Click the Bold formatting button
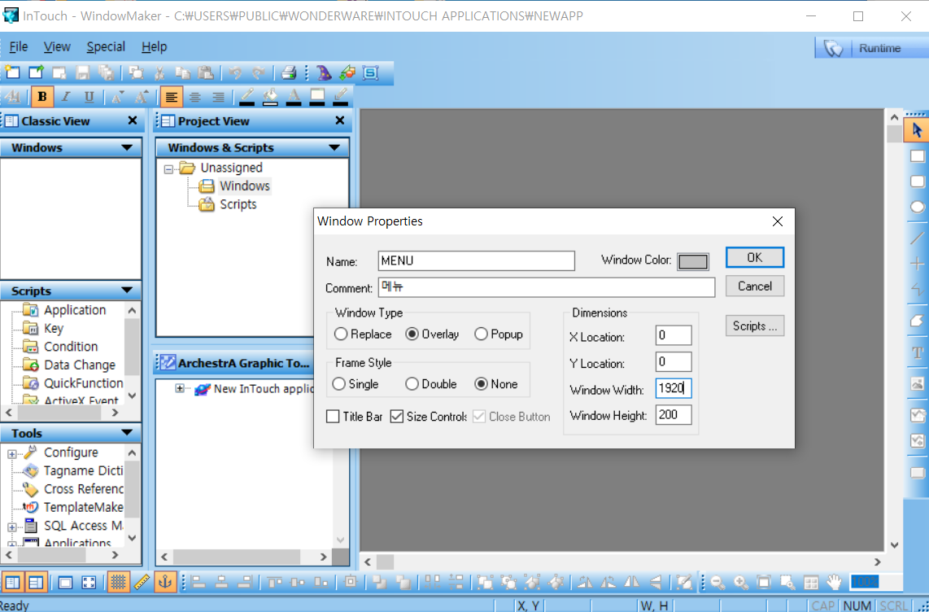This screenshot has width=929, height=612. pos(42,97)
